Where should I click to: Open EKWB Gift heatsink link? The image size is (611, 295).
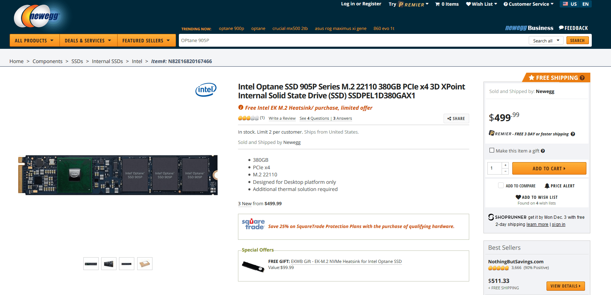point(346,262)
